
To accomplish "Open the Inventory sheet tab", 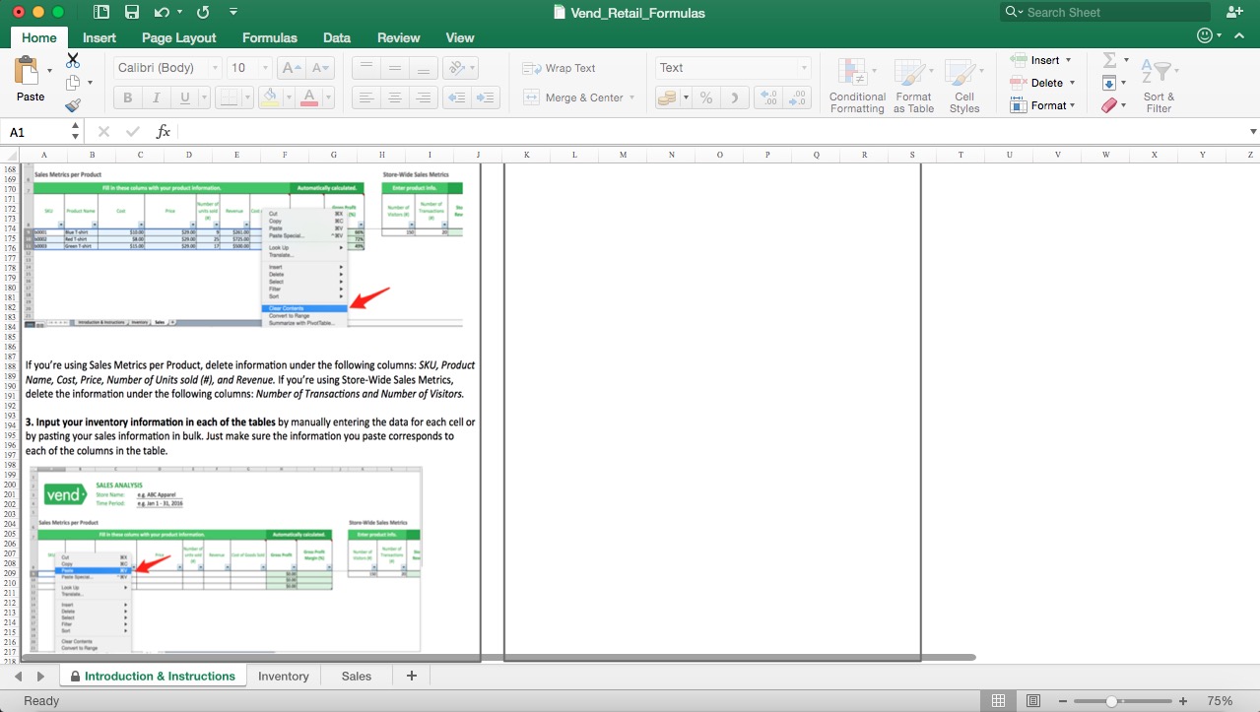I will click(284, 676).
